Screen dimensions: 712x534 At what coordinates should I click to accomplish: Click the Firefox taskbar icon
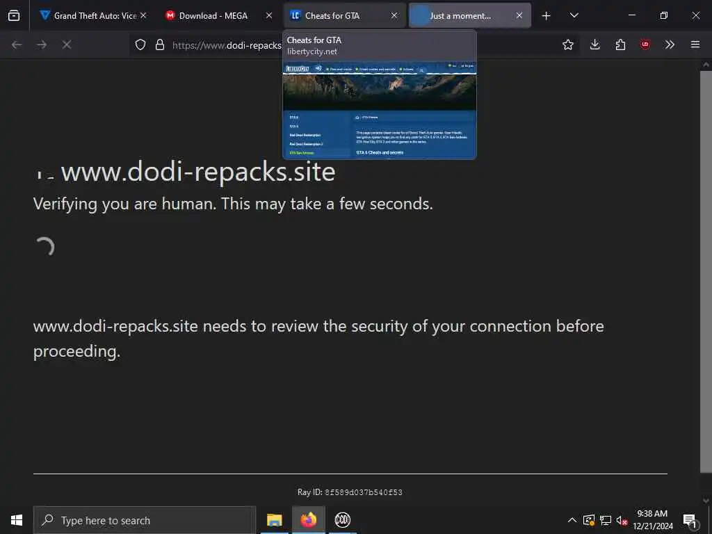pyautogui.click(x=308, y=520)
